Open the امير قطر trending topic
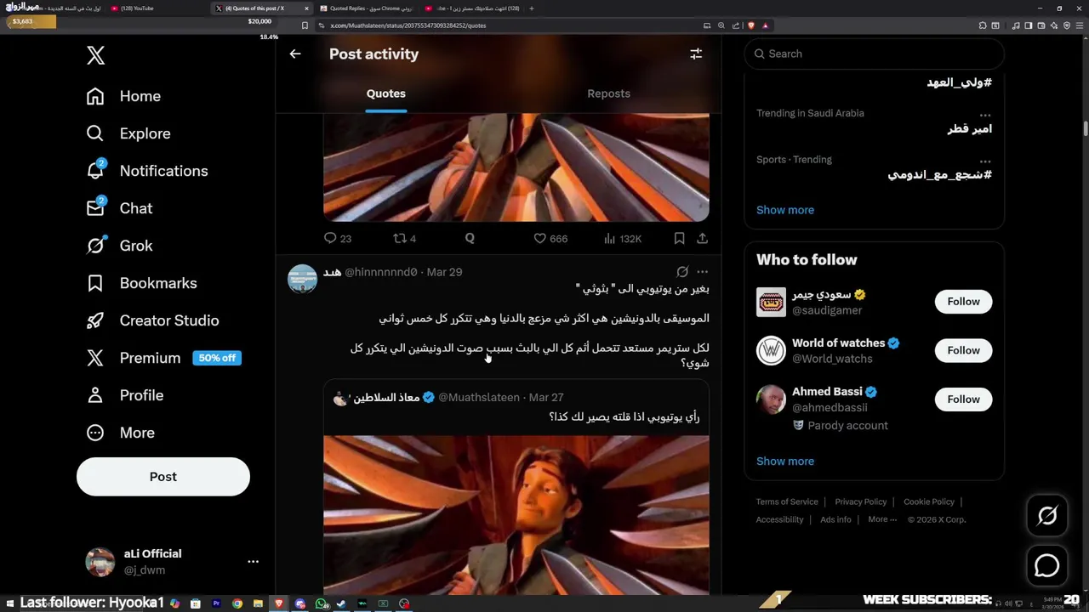The height and width of the screenshot is (612, 1089). [969, 129]
